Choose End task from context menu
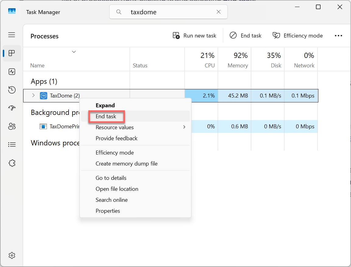 click(135, 116)
